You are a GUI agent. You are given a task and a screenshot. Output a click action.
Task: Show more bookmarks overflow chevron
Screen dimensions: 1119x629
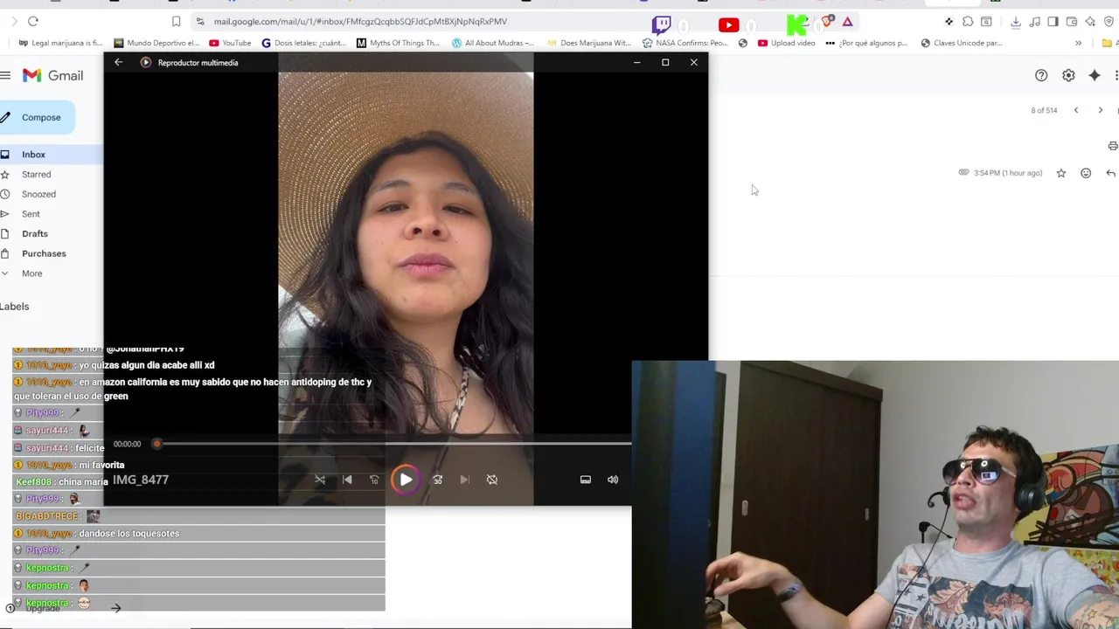[x=1078, y=43]
